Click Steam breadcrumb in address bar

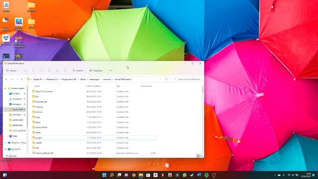(83, 80)
